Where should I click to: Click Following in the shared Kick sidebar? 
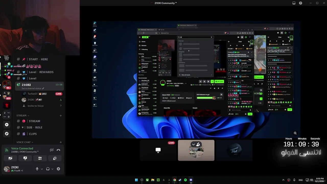pyautogui.click(x=144, y=49)
